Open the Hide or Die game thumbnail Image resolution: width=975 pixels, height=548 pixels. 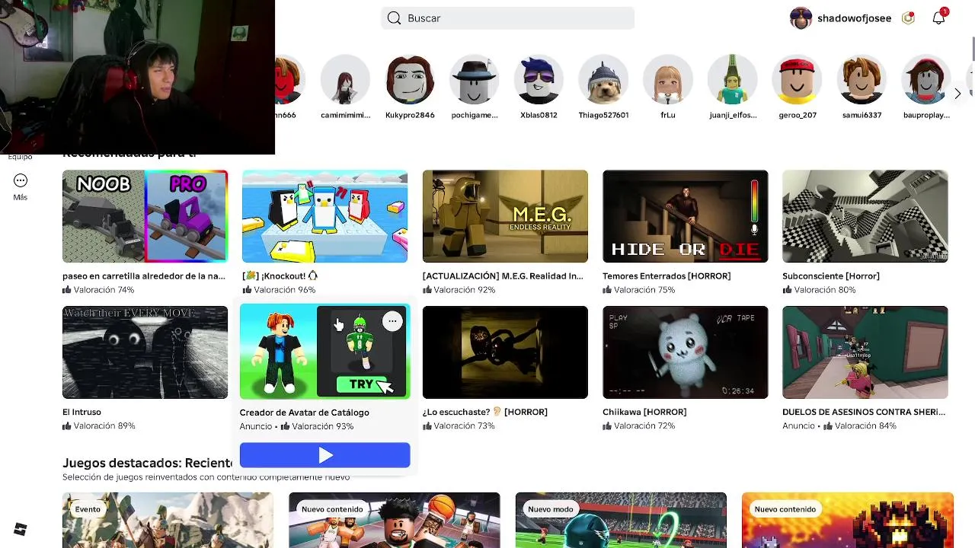pyautogui.click(x=685, y=216)
